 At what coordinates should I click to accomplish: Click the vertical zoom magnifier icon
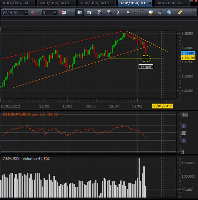point(127,12)
